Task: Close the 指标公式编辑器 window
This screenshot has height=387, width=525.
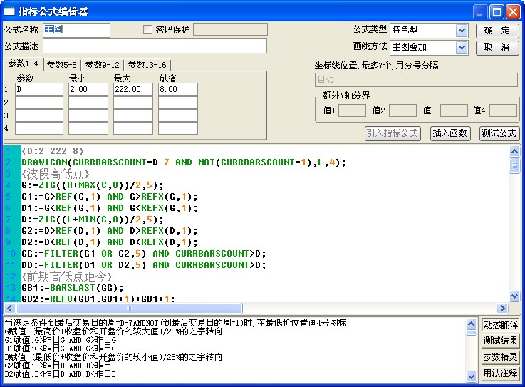Action: point(513,12)
